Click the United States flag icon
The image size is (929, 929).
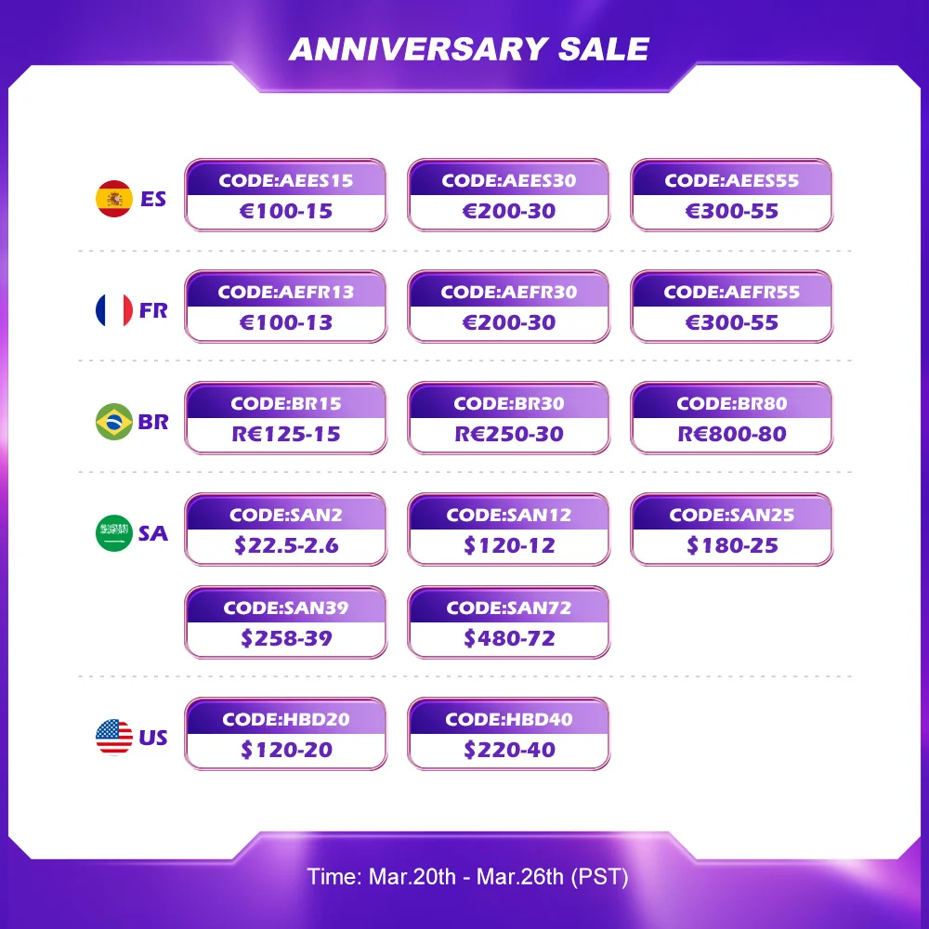click(x=113, y=737)
